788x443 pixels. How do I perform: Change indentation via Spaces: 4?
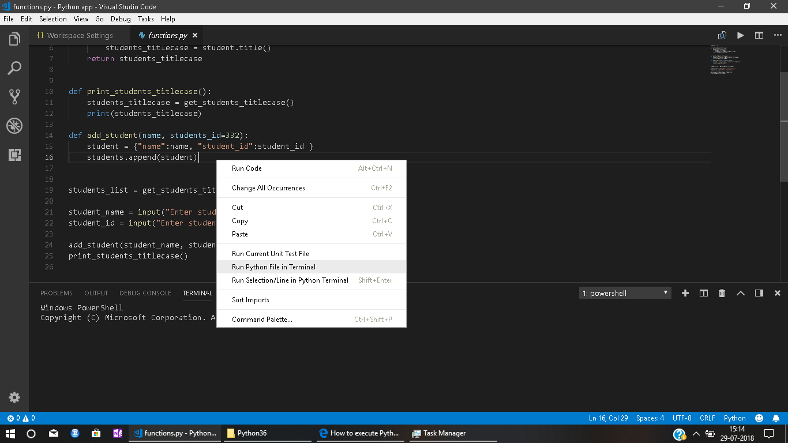650,418
